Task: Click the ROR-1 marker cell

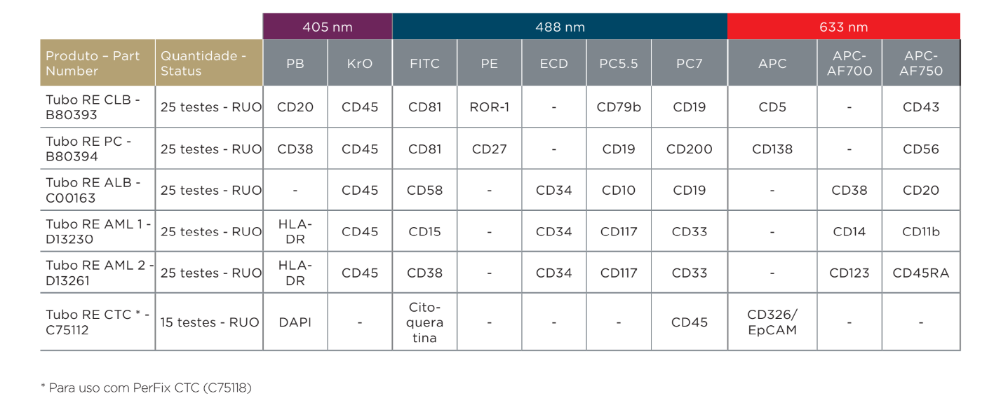Action: click(x=489, y=107)
